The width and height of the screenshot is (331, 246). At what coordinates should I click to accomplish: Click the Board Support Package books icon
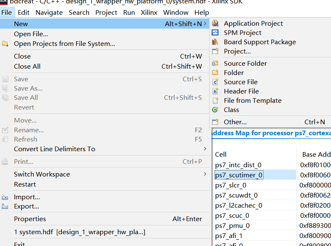pos(215,42)
